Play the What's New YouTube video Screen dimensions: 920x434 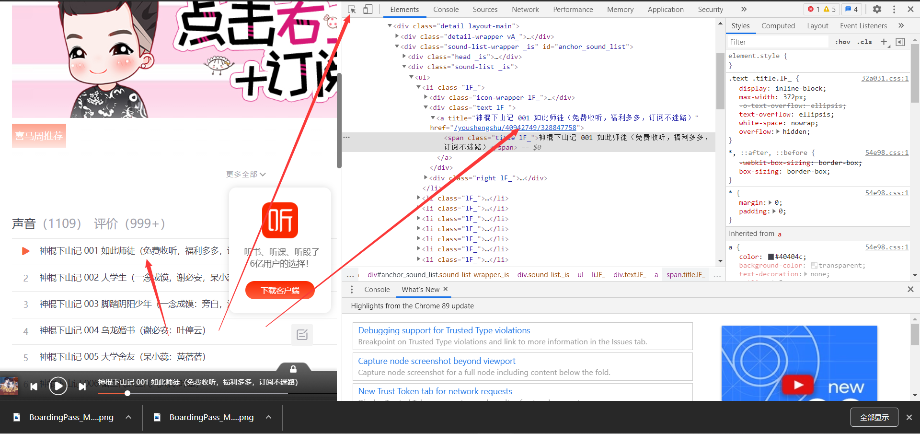point(798,385)
